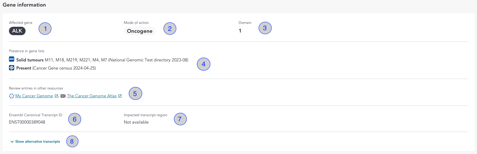Click the Oncogene mode of action chip
This screenshot has width=477, height=154.
(x=140, y=31)
